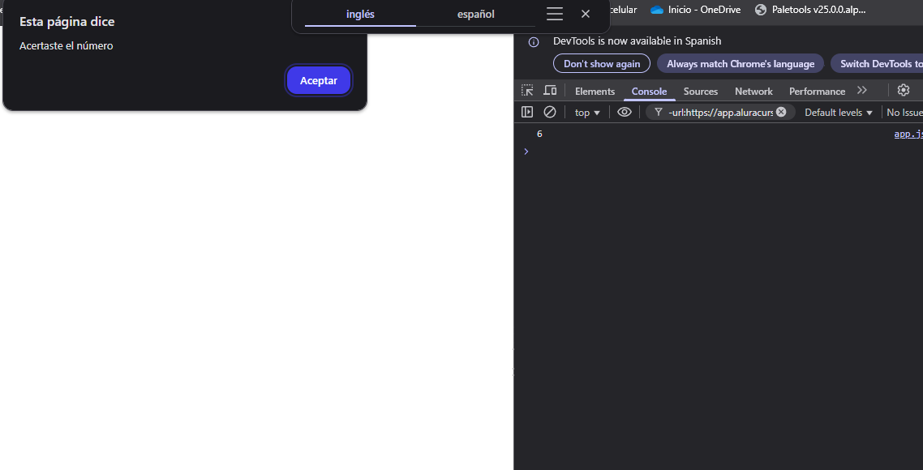Image resolution: width=923 pixels, height=470 pixels.
Task: Open DevTools settings gear
Action: (x=903, y=90)
